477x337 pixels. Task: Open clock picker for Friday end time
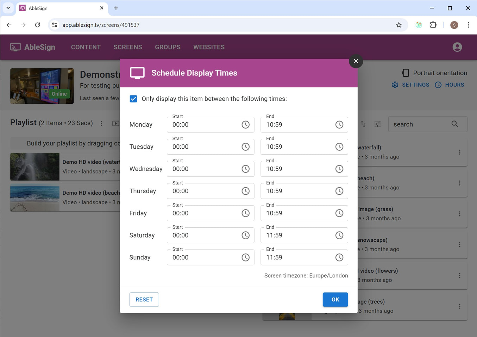click(x=339, y=213)
